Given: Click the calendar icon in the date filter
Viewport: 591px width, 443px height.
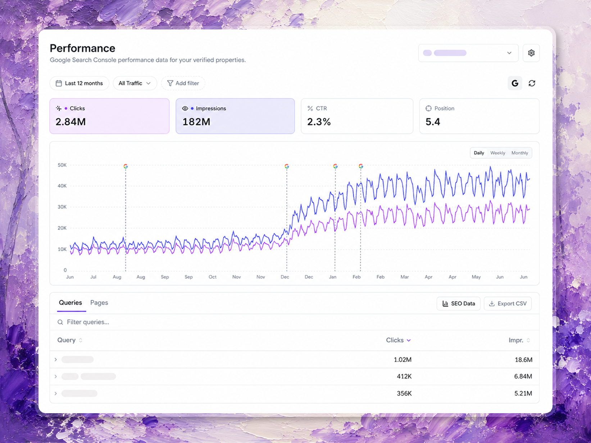Looking at the screenshot, I should coord(59,83).
